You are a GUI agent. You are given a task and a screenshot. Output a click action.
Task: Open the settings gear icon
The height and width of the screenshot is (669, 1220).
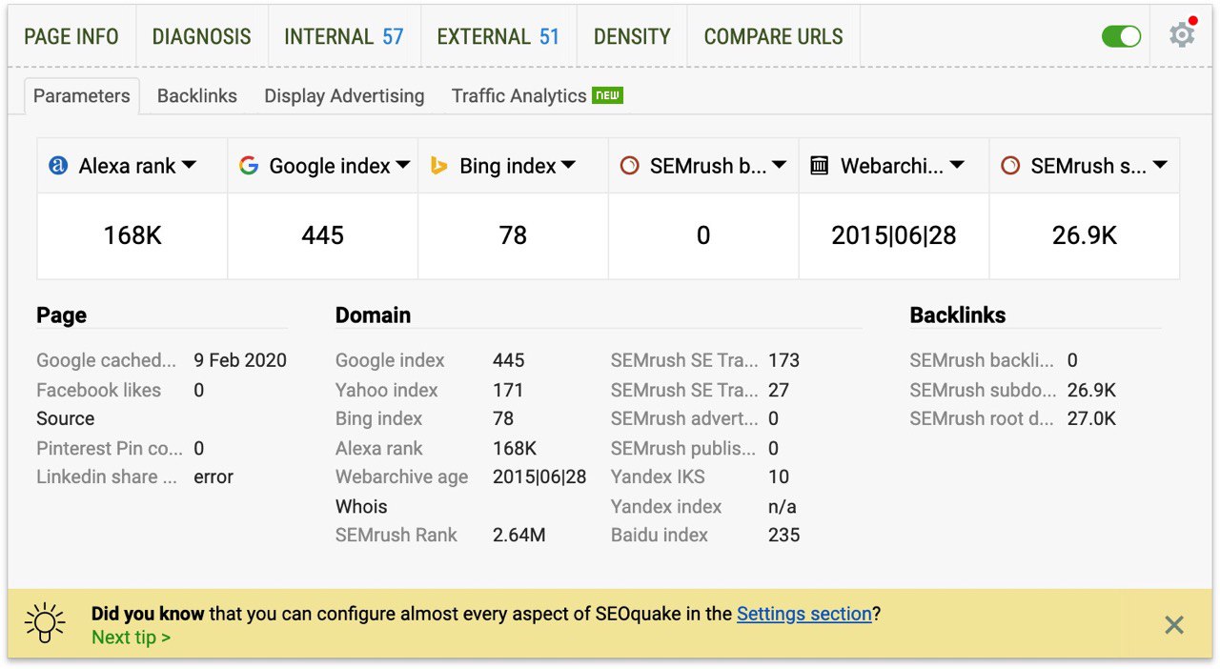click(1182, 36)
